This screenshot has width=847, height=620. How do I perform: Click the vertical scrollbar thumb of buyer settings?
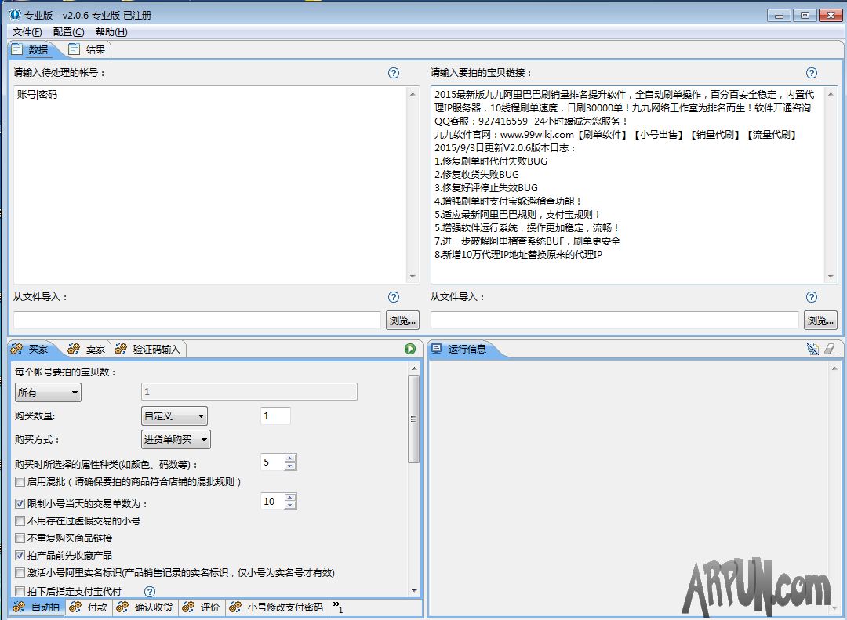click(x=414, y=419)
